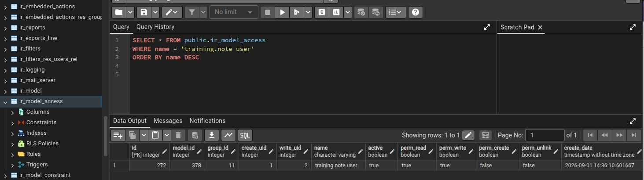This screenshot has width=644, height=180.
Task: Go to next page button
Action: click(x=619, y=135)
